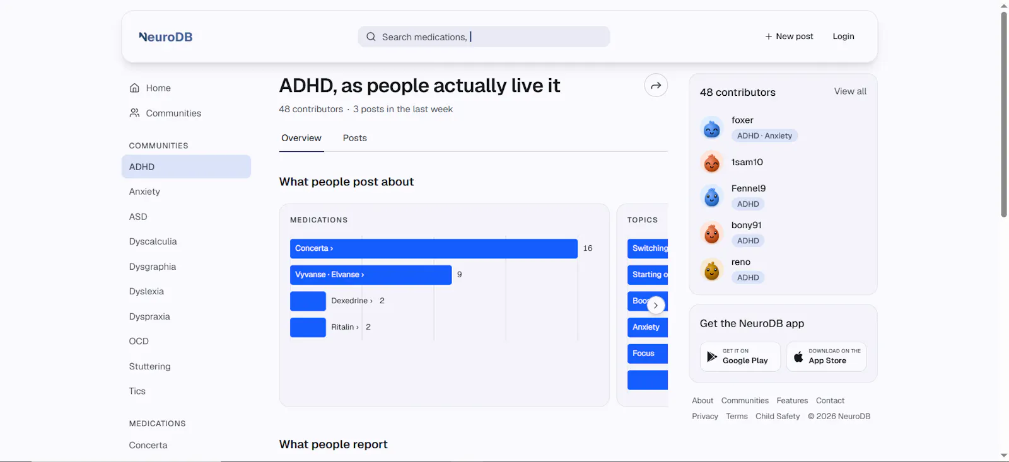The image size is (1009, 462).
Task: Click contributor name 1sam10
Action: click(x=747, y=162)
